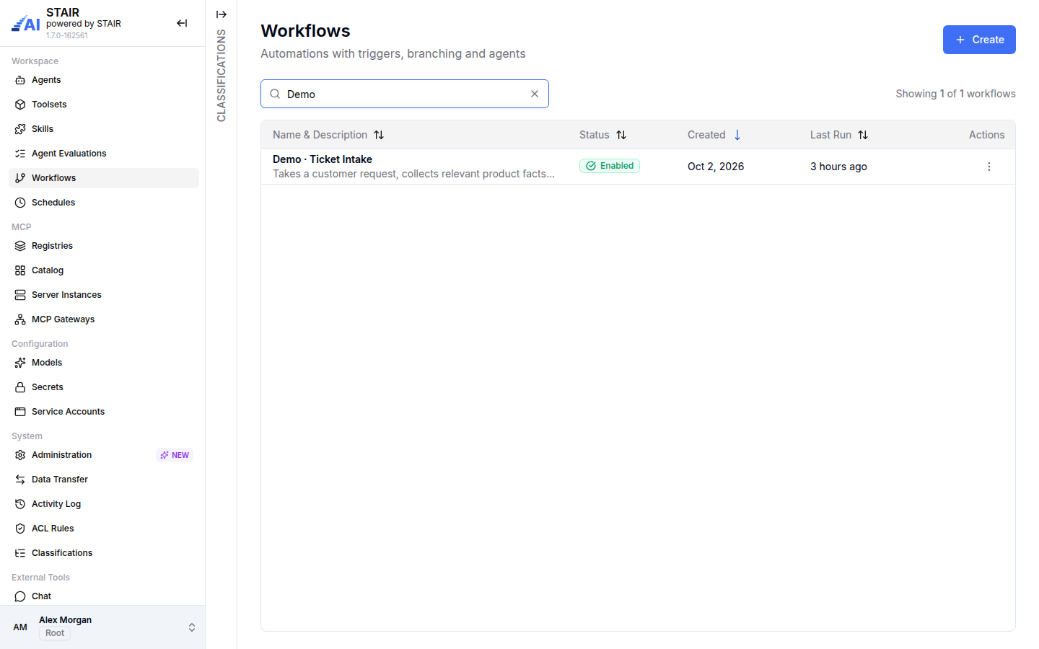Click the vertical CLASSIFICATIONS label
The image size is (1039, 649).
click(x=222, y=76)
